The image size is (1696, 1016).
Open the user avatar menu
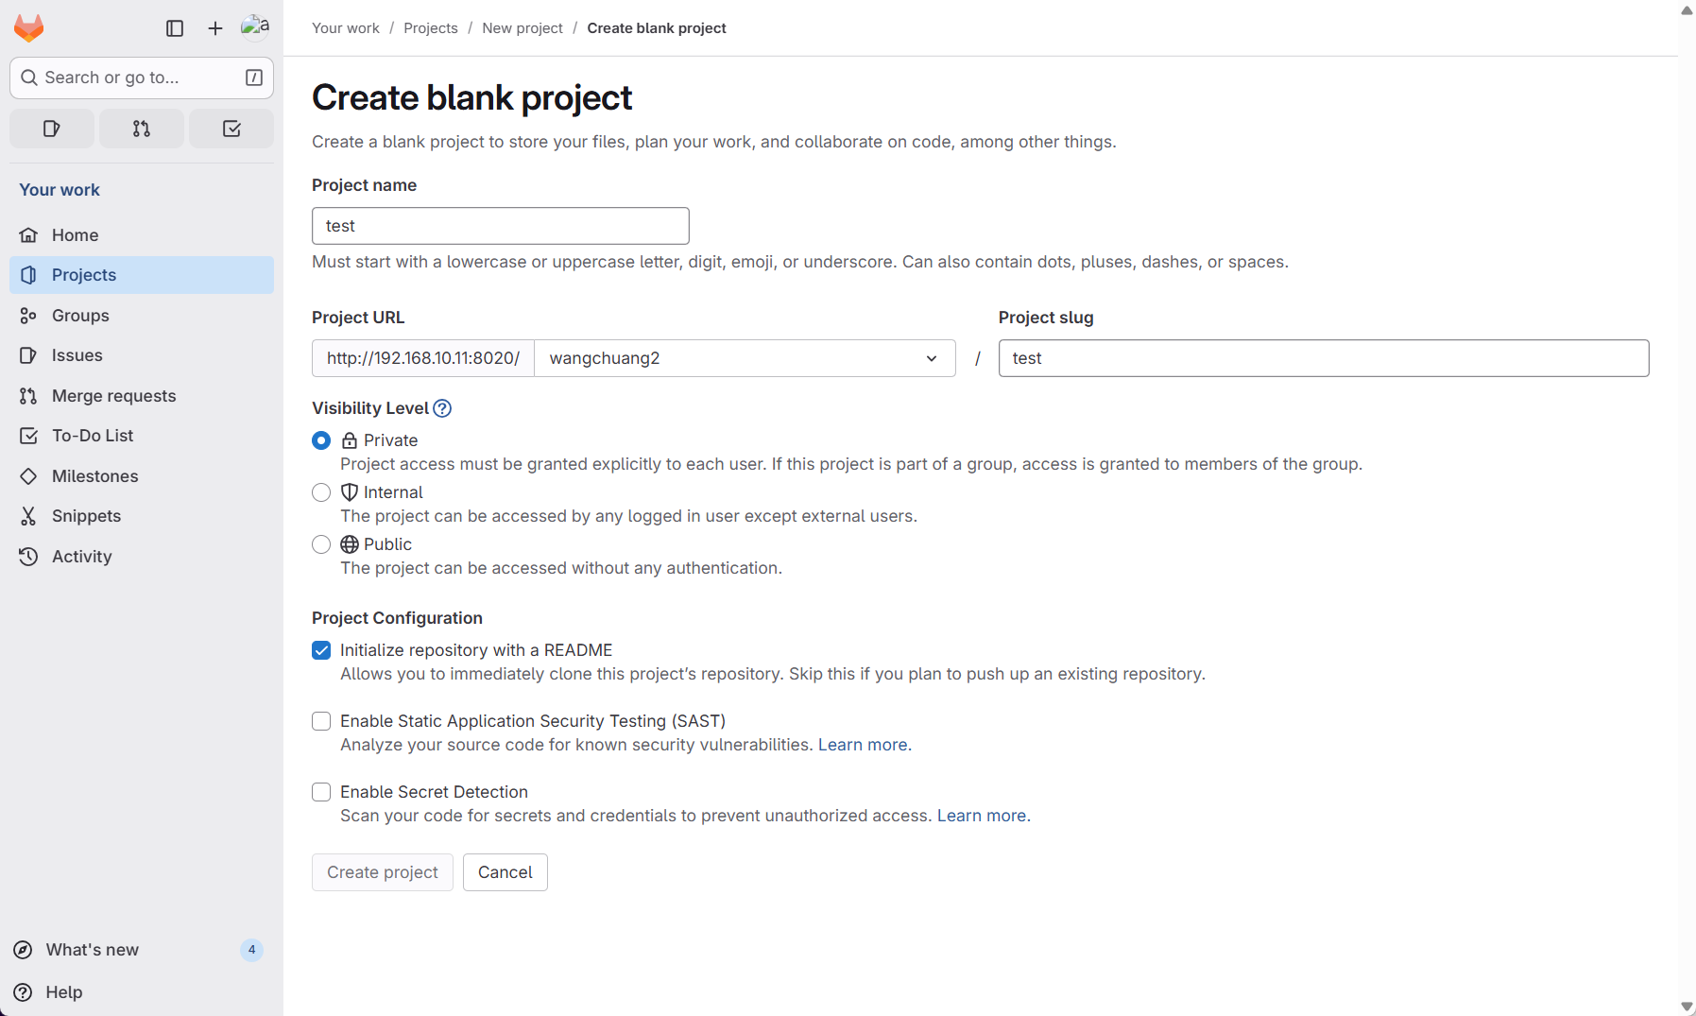click(x=255, y=28)
